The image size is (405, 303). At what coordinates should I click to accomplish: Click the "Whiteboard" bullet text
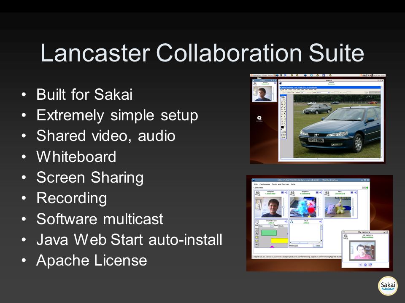(76, 157)
